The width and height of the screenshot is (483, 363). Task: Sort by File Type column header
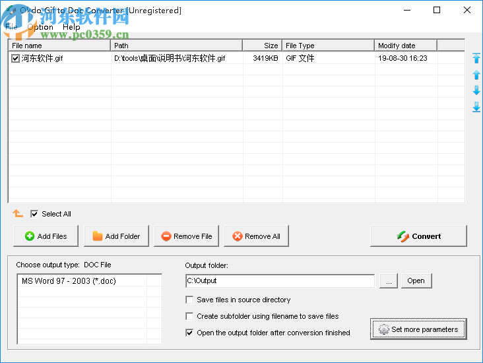(329, 46)
